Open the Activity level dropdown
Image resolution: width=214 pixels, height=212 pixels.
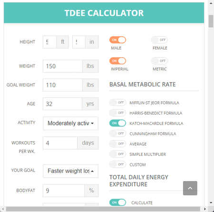70,123
